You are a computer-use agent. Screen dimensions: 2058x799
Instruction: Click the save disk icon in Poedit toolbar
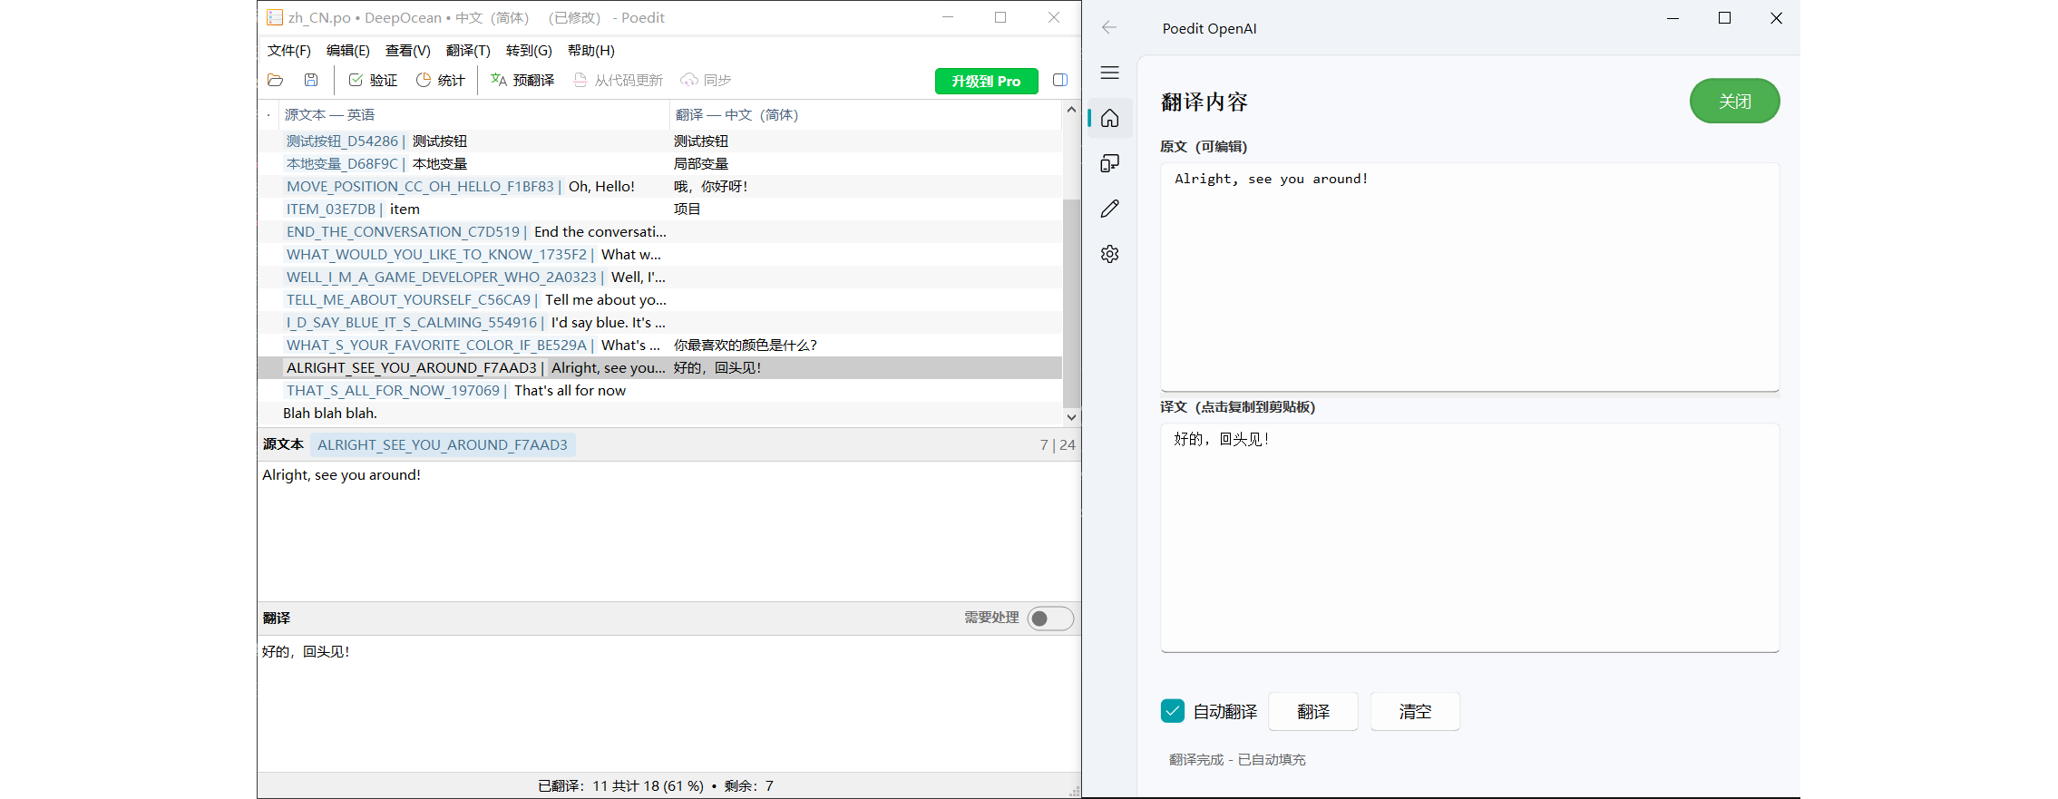click(x=311, y=80)
